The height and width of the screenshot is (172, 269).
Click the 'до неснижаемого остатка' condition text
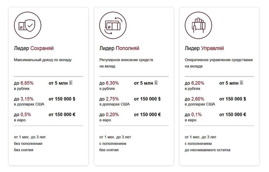(208, 150)
